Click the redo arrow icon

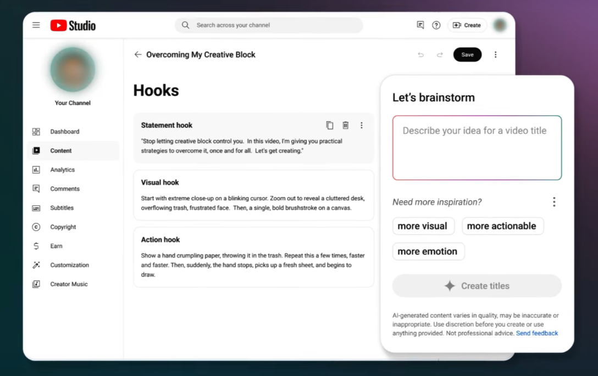[440, 55]
